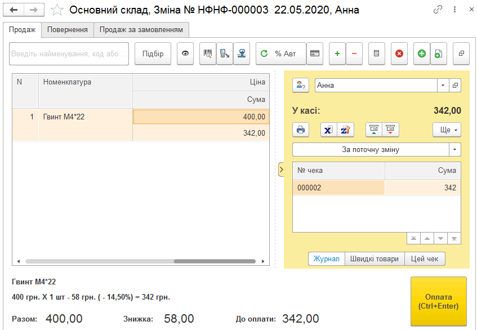477x330 pixels.
Task: Switch to the Повернення tab
Action: tap(67, 30)
